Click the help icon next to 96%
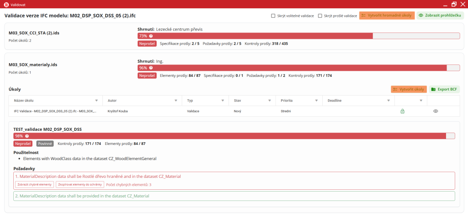Screen dimensions: 468x214 click(151, 68)
